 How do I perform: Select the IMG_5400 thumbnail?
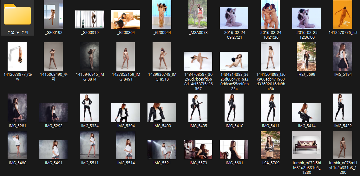(162, 113)
